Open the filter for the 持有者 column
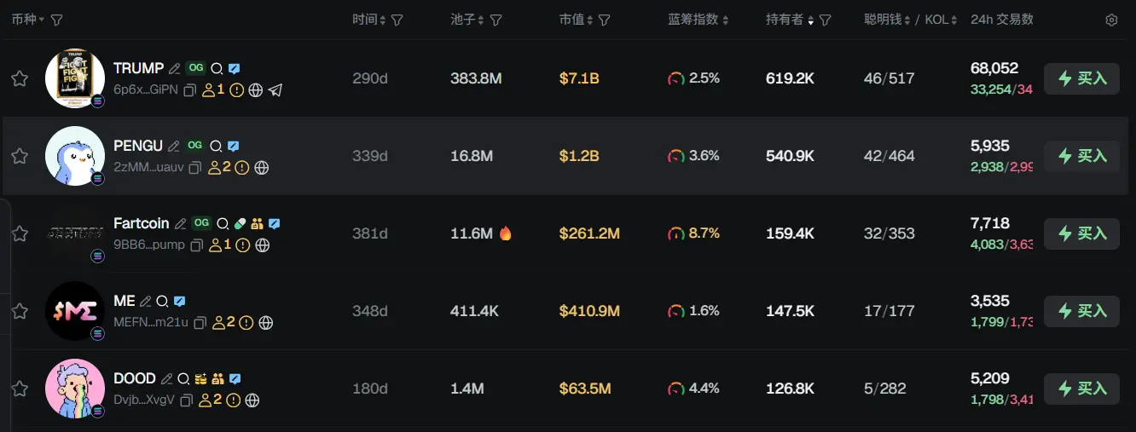Screen dimensions: 1136x432 [825, 20]
